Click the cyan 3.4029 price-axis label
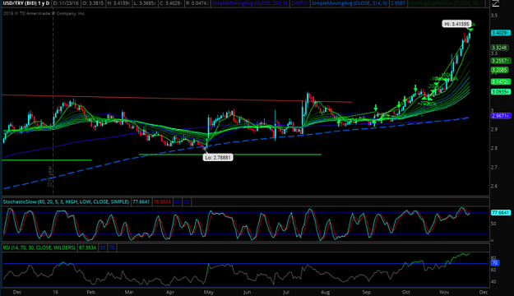The image size is (514, 296). click(x=501, y=33)
